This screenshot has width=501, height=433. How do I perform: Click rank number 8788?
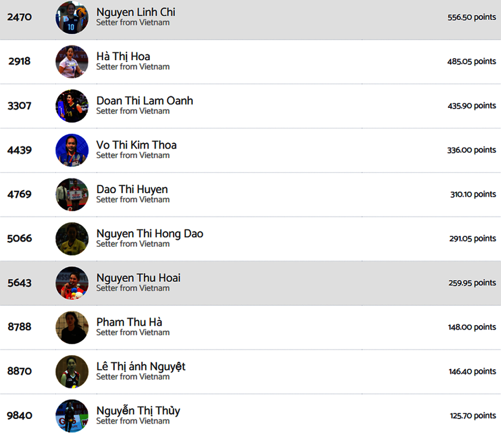(20, 327)
